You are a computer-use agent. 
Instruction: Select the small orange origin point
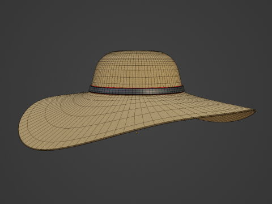(137, 133)
